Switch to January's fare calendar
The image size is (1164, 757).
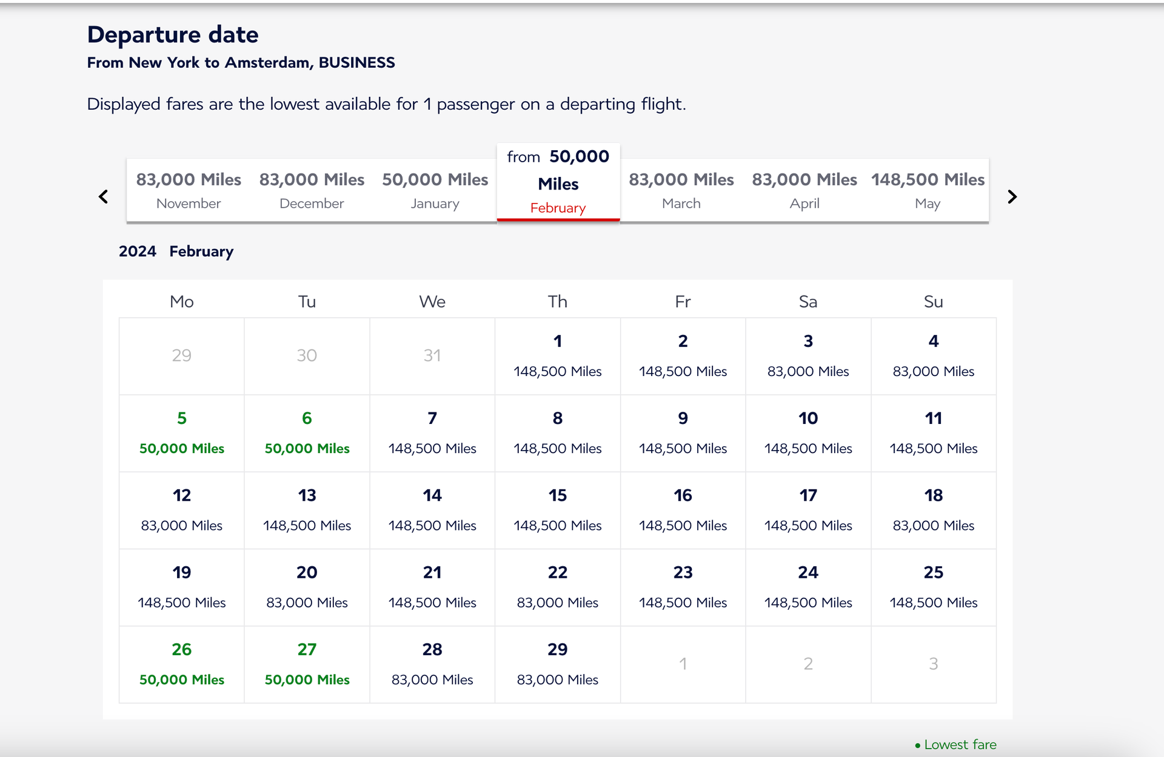434,190
